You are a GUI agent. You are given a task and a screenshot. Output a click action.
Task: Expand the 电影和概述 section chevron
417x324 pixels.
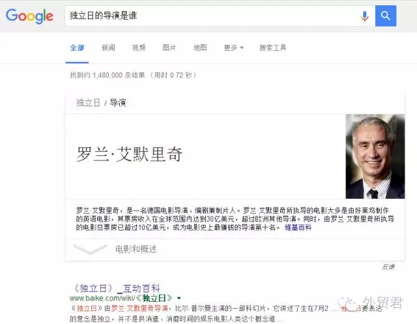point(90,249)
